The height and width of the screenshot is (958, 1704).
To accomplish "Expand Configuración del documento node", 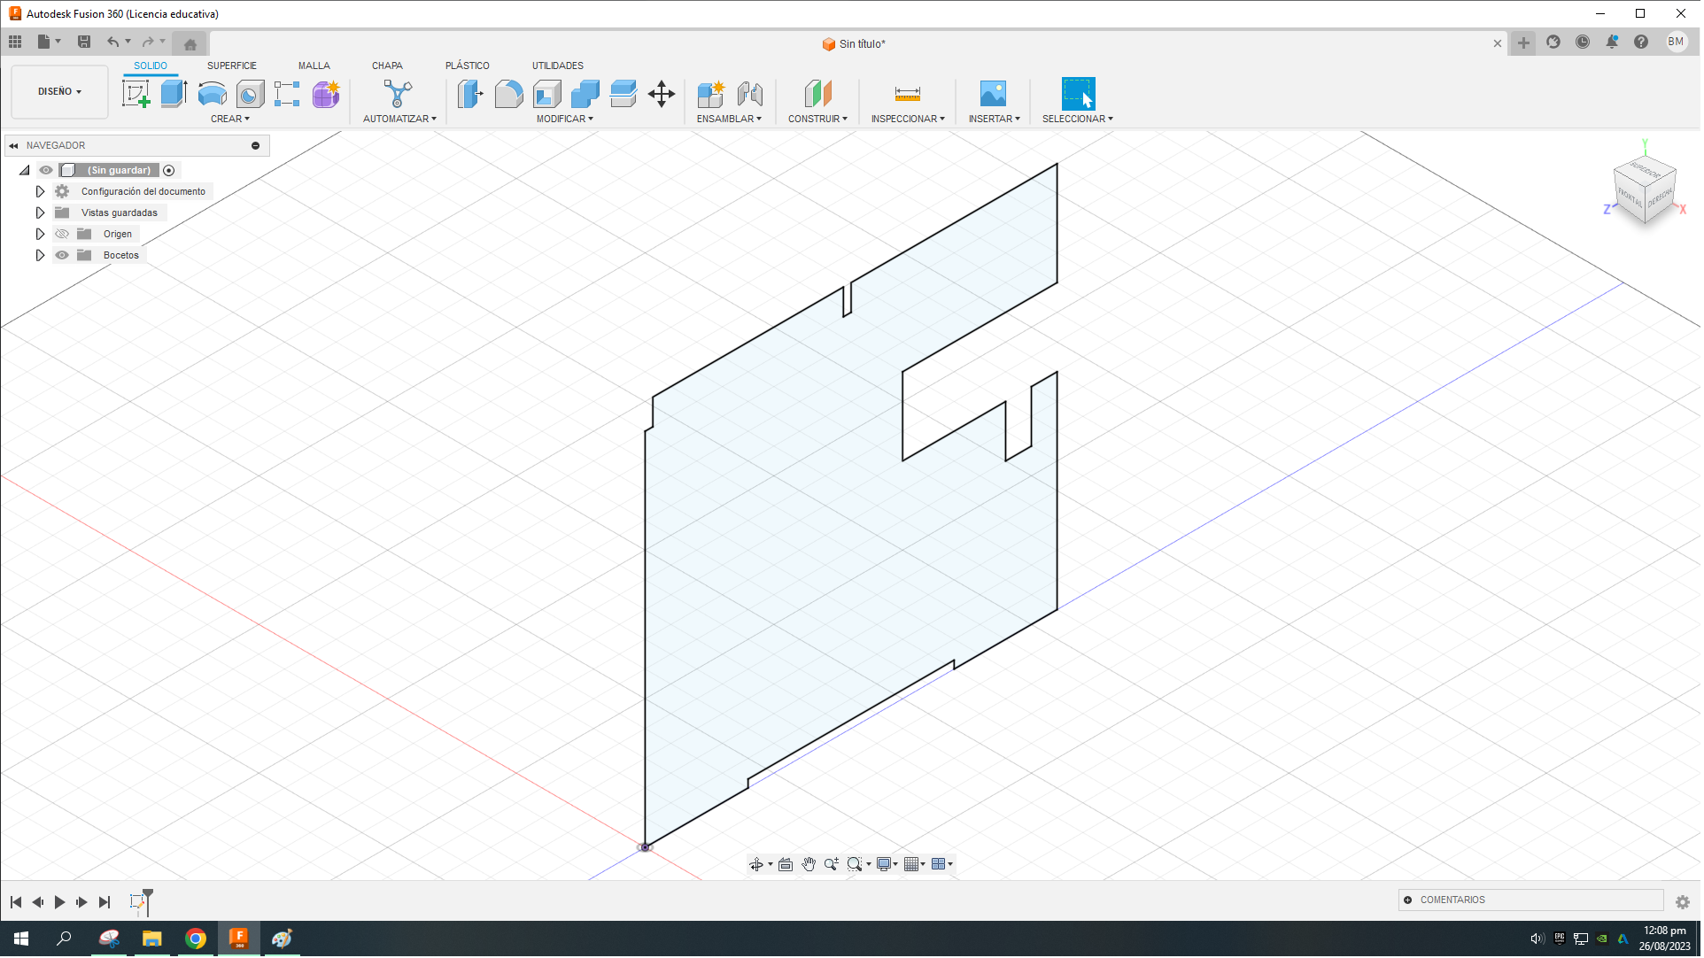I will point(40,191).
